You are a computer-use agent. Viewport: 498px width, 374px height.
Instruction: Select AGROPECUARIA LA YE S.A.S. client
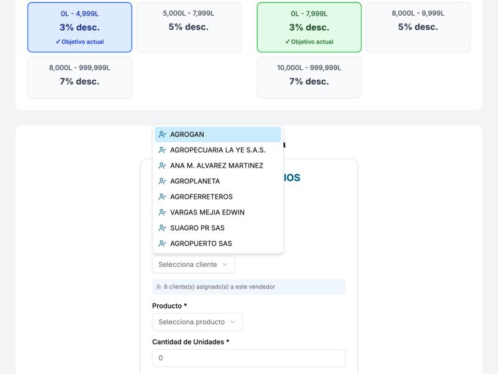coord(217,150)
